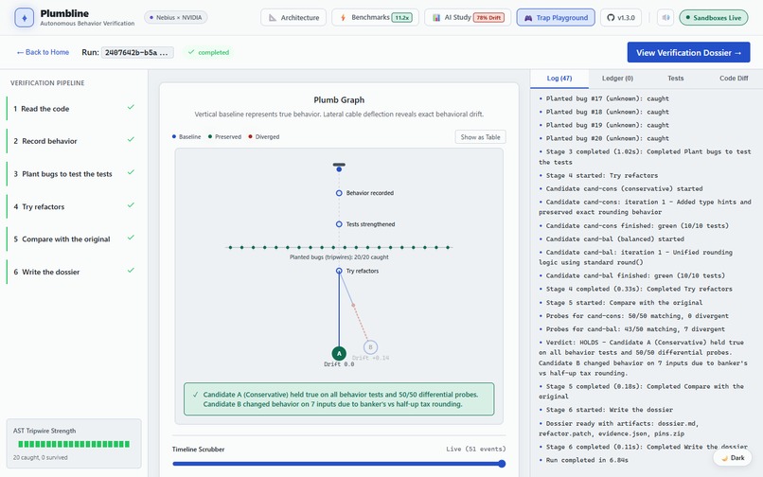Click the run ID 2407642b-b5a field
Image resolution: width=763 pixels, height=477 pixels.
coord(137,52)
